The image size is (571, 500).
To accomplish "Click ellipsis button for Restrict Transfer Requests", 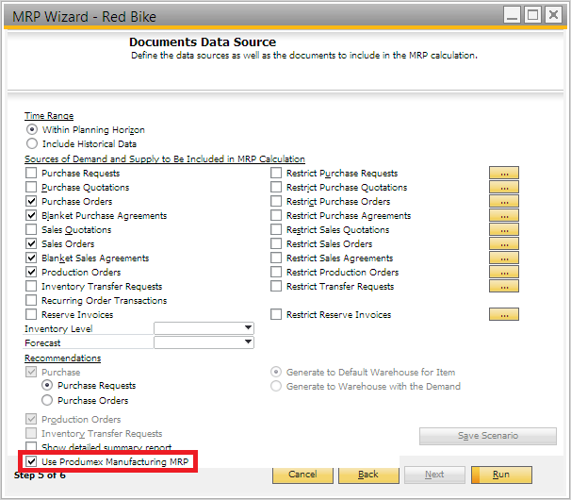I will pyautogui.click(x=504, y=287).
